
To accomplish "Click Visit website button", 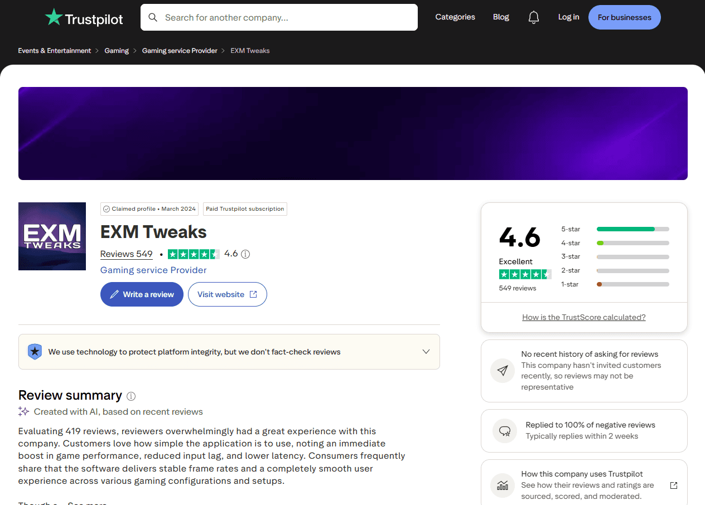I will tap(228, 294).
